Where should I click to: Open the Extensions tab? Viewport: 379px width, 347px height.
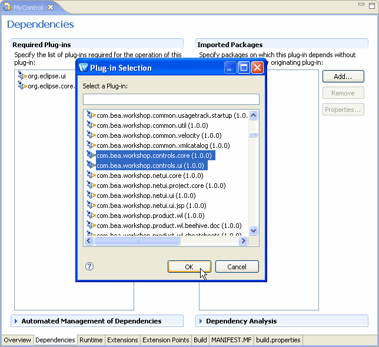coord(122,340)
